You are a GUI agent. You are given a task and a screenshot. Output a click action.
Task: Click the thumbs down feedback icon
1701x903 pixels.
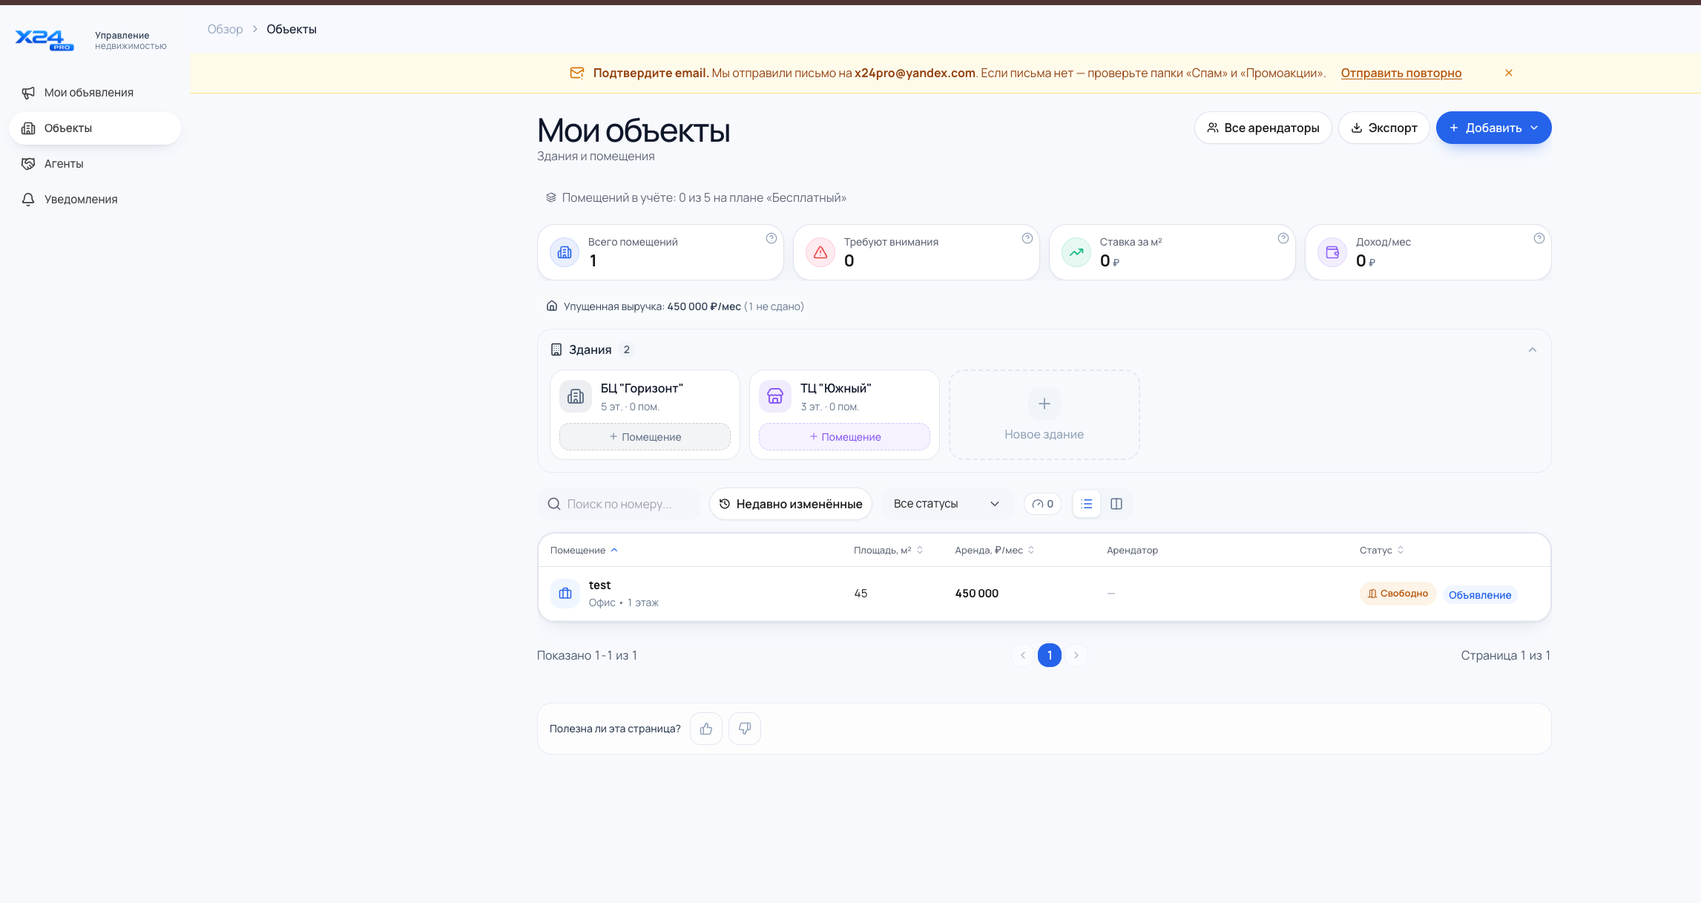pyautogui.click(x=744, y=729)
